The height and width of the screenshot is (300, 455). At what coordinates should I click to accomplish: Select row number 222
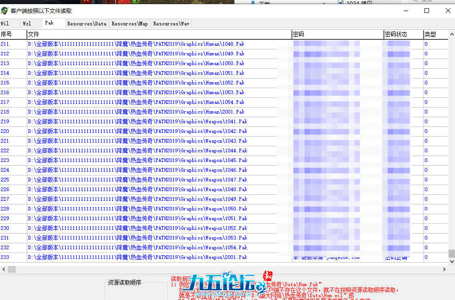pos(5,150)
